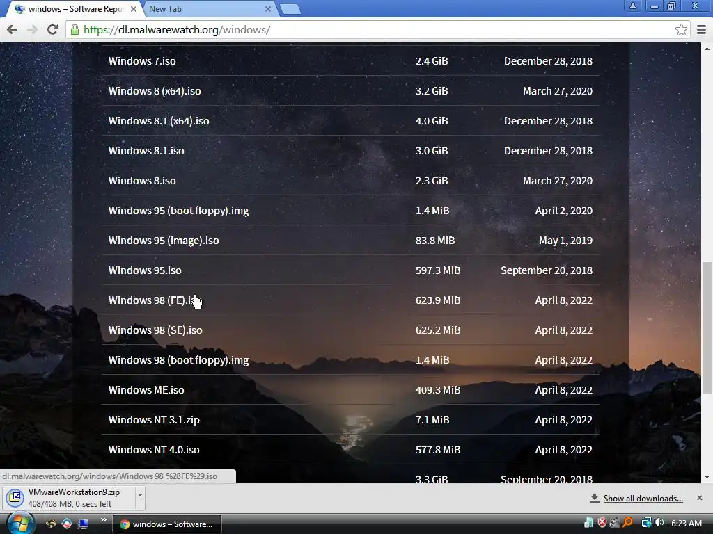This screenshot has height=534, width=713.
Task: Open downloaded VMwareWorkstation9.zip file
Action: [x=68, y=498]
